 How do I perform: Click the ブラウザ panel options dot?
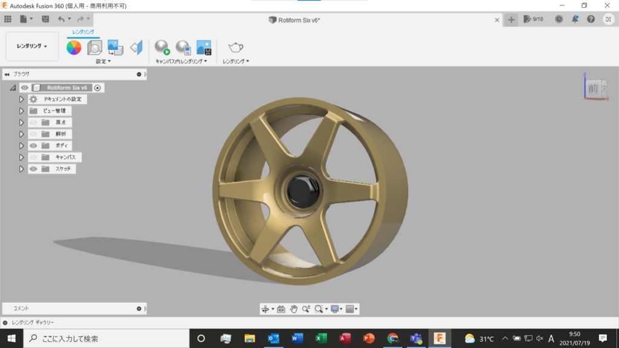(139, 74)
